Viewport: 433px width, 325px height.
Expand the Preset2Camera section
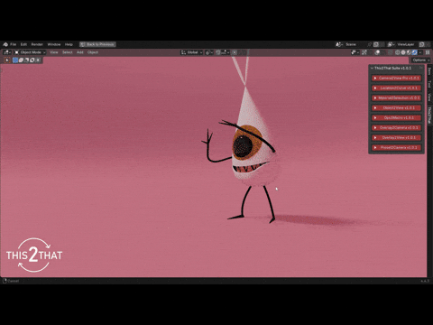[396, 147]
